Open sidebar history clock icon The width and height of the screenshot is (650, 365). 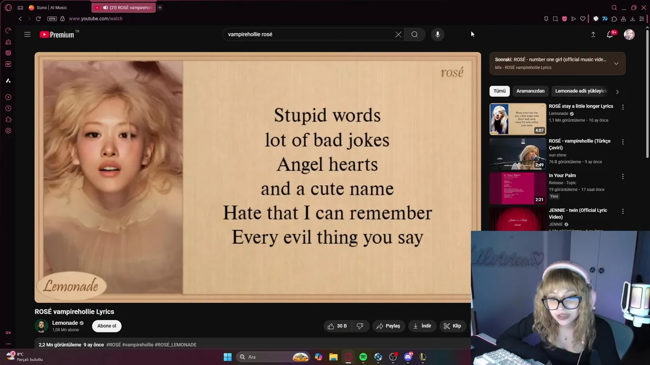coord(8,108)
